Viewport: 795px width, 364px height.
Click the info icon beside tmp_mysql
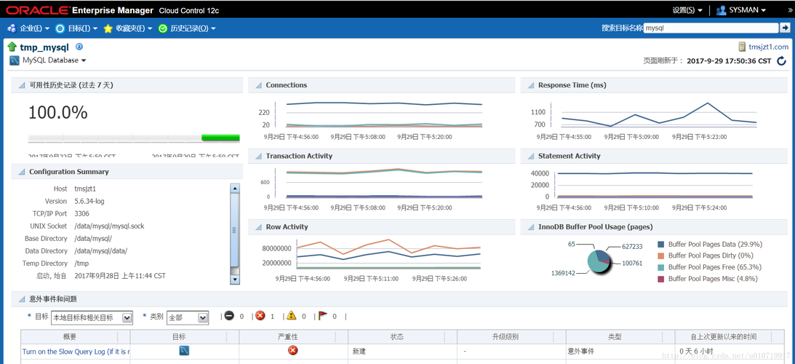(x=79, y=47)
